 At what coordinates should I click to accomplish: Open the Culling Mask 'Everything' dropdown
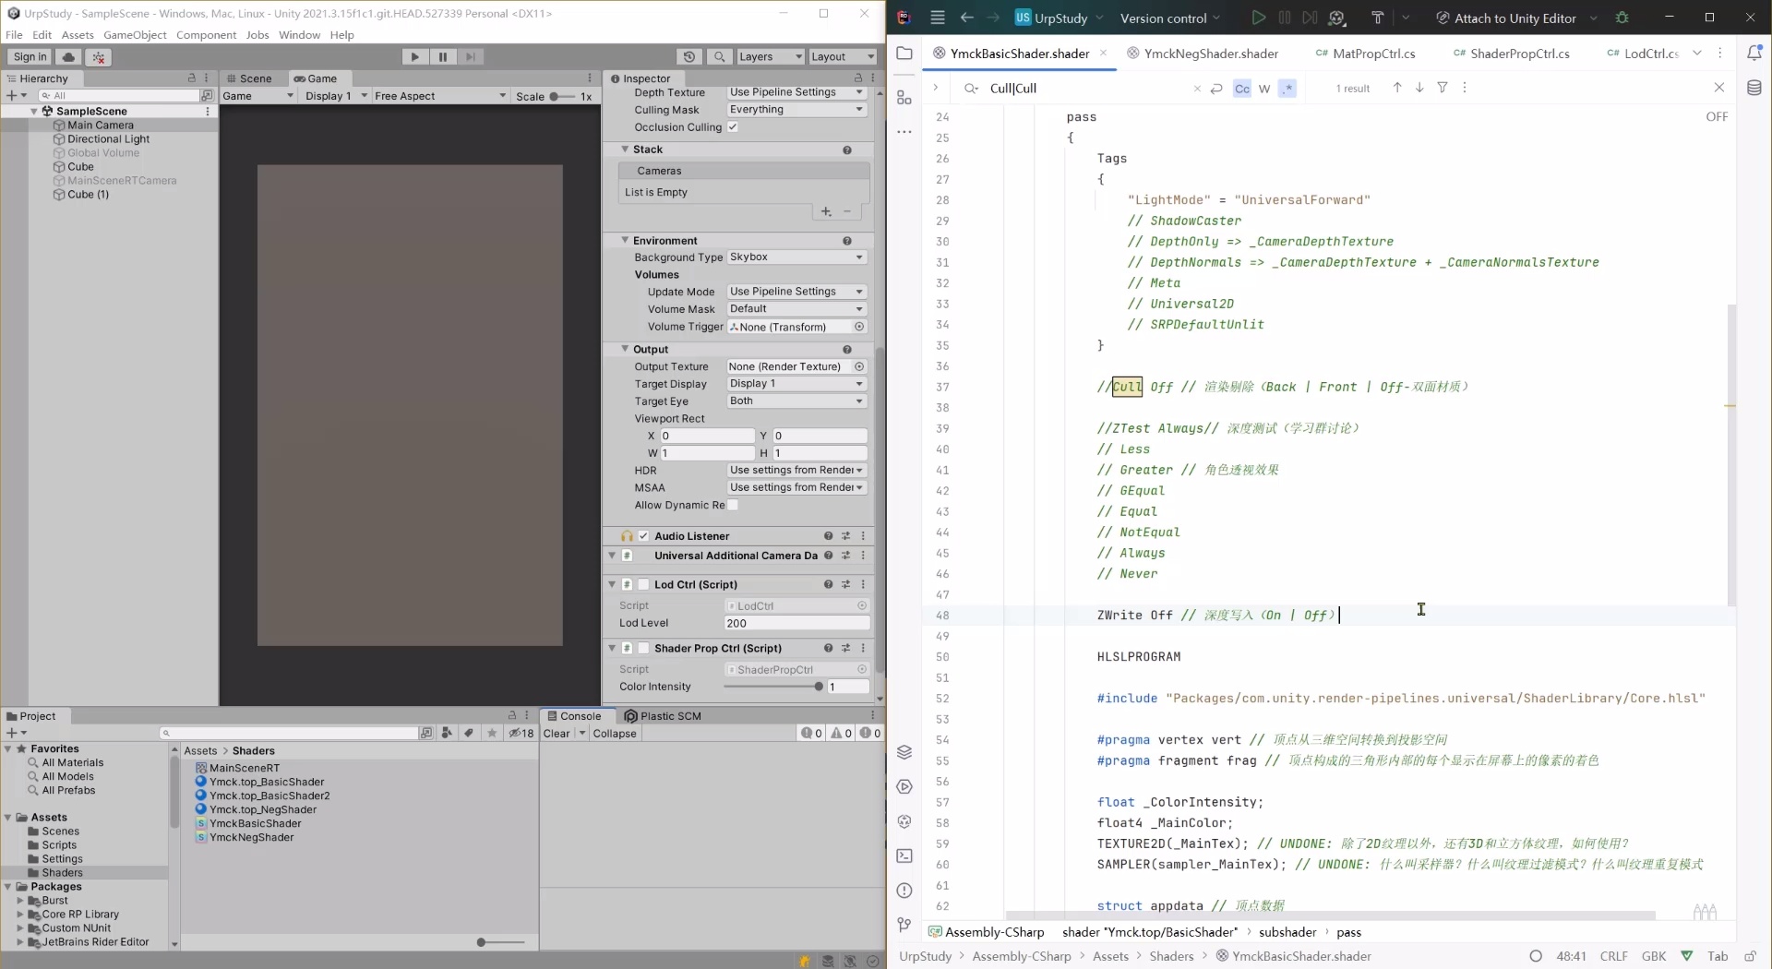pos(796,110)
